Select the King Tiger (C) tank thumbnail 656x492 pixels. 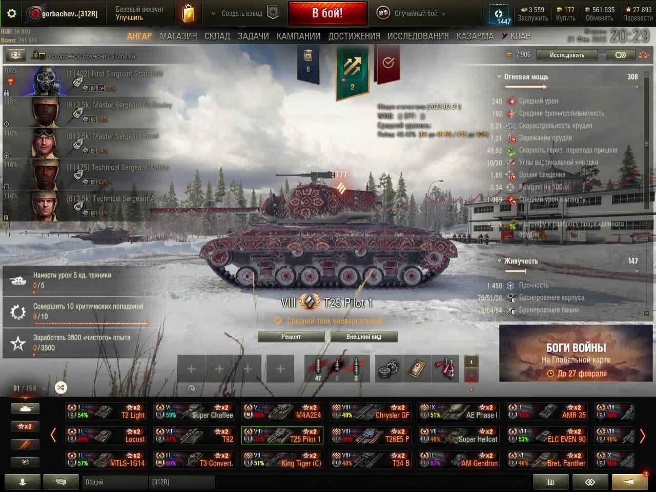pyautogui.click(x=282, y=459)
